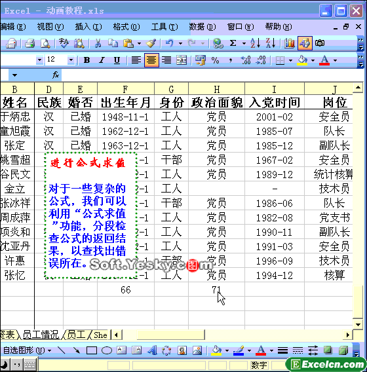
Task: Cut the selection with the scissors icon
Action: point(98,43)
